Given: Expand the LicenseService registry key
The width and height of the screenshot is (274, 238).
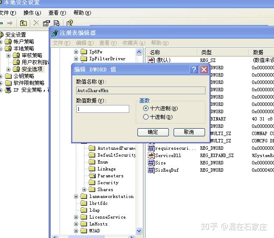Looking at the screenshot, I should [x=76, y=217].
